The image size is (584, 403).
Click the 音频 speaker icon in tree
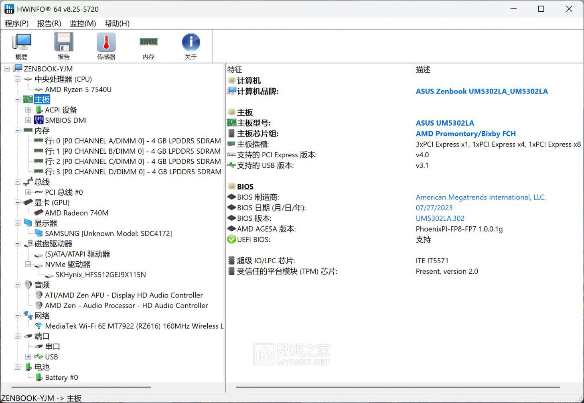point(28,285)
